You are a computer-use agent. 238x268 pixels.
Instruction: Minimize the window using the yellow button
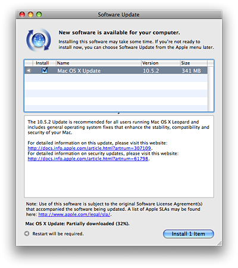30,14
